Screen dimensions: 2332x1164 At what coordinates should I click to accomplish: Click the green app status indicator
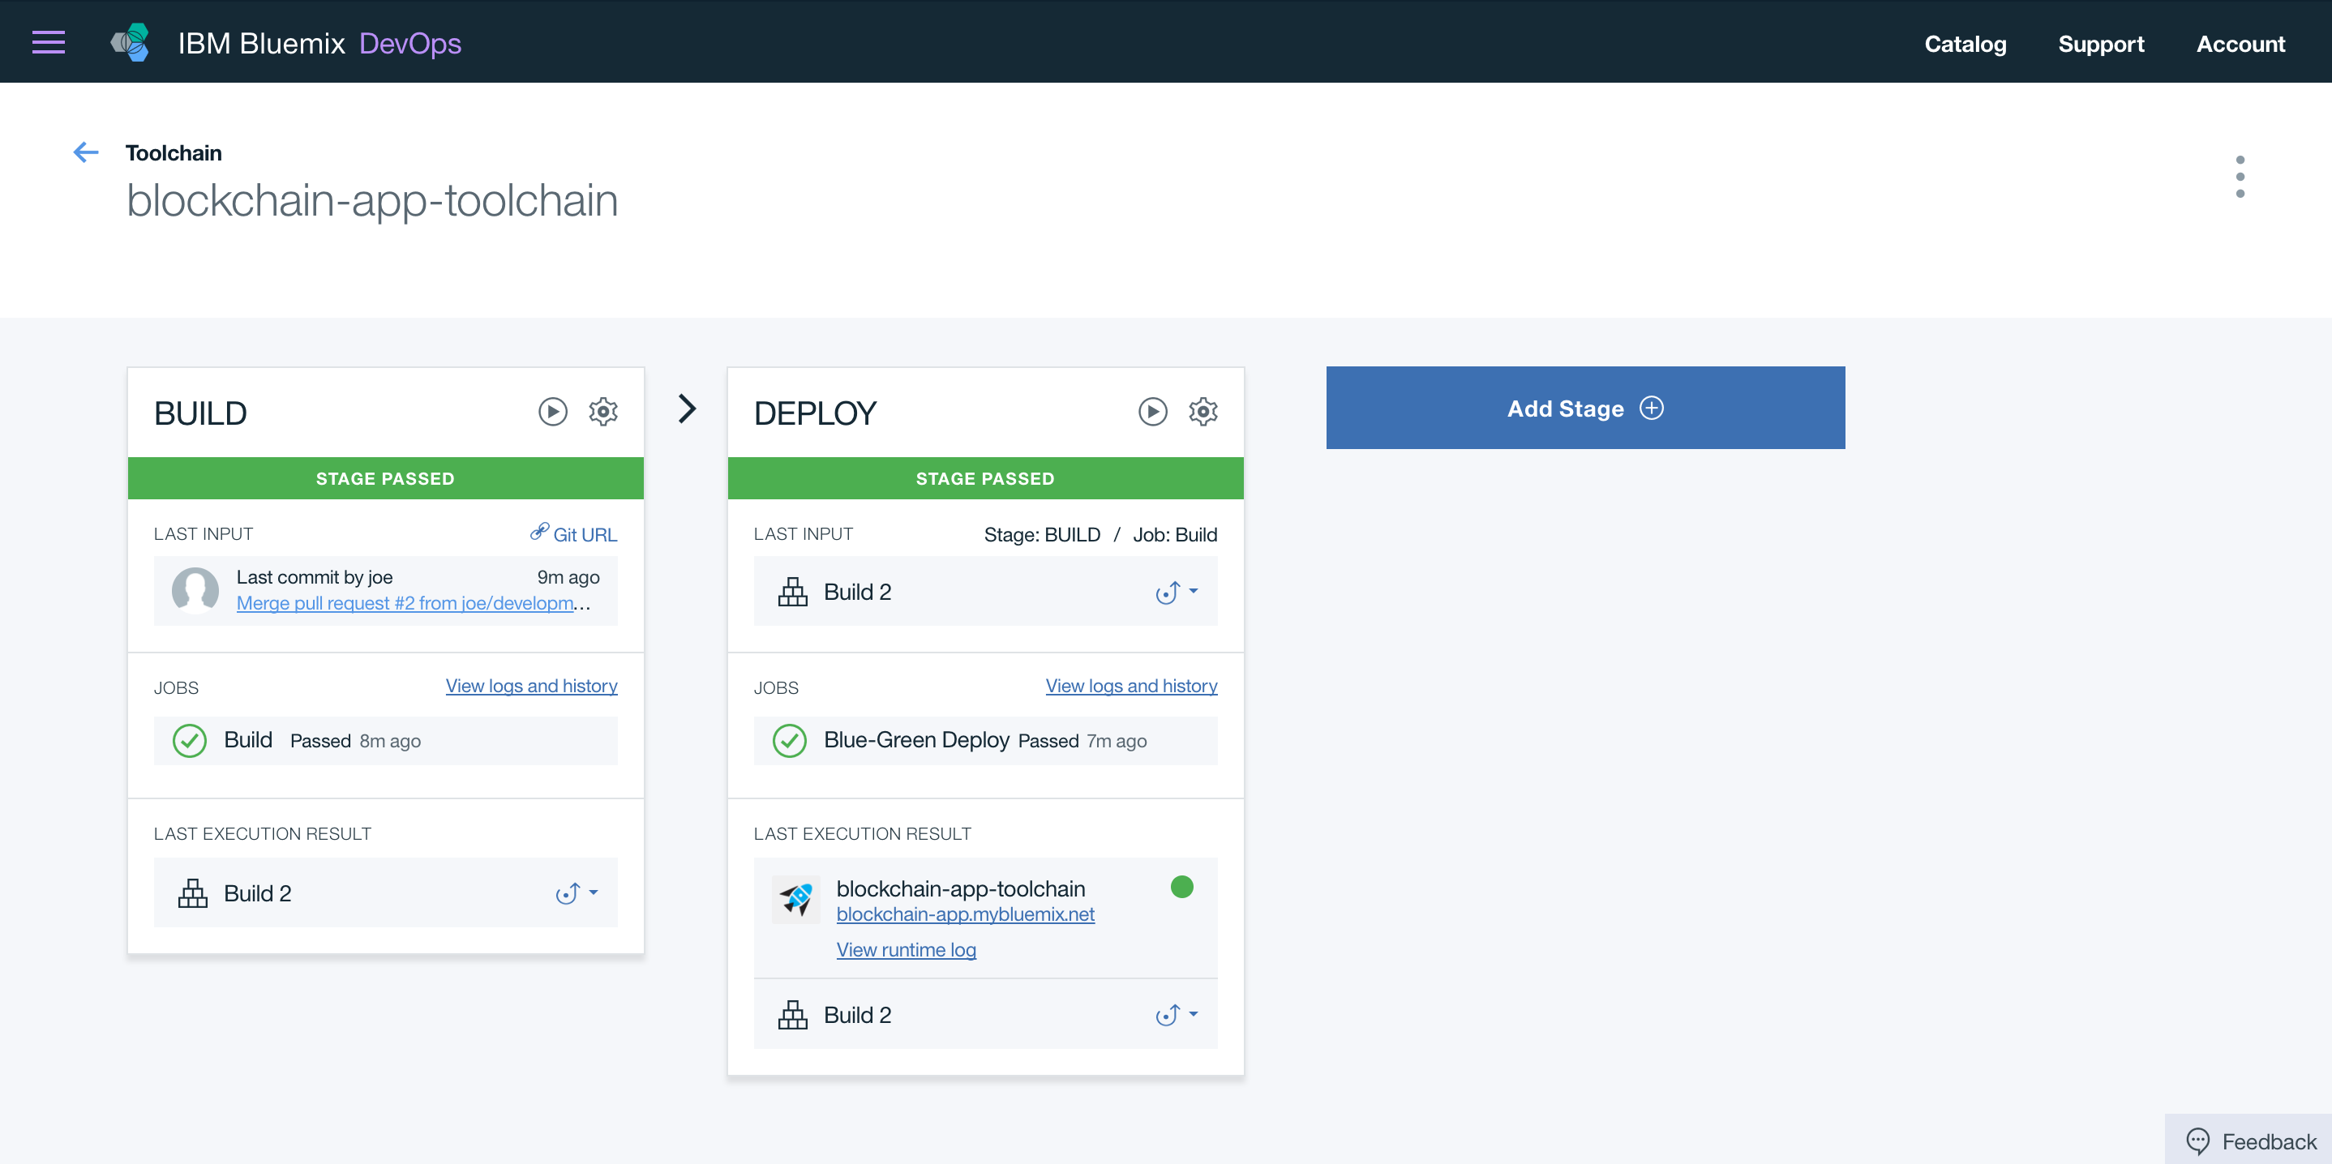[1181, 887]
